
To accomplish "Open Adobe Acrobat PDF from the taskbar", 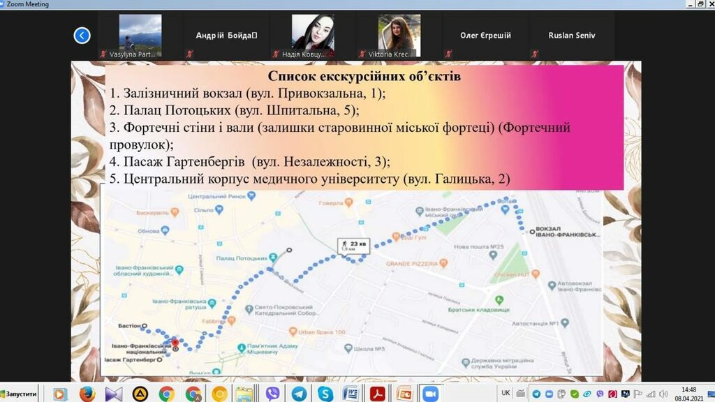I will [378, 394].
